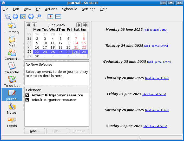Select the Notes sidebar icon
Screen dimensions: 184x141
(12, 109)
